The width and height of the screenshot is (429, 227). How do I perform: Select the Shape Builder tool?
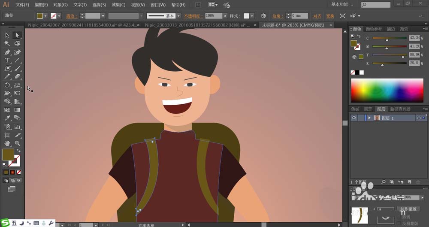tap(7, 101)
